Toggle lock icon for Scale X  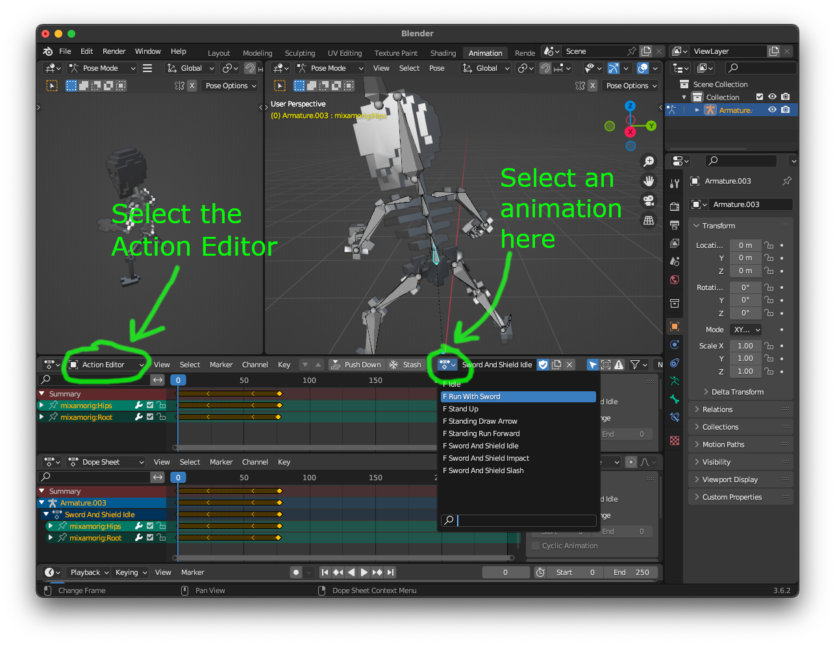(x=769, y=346)
